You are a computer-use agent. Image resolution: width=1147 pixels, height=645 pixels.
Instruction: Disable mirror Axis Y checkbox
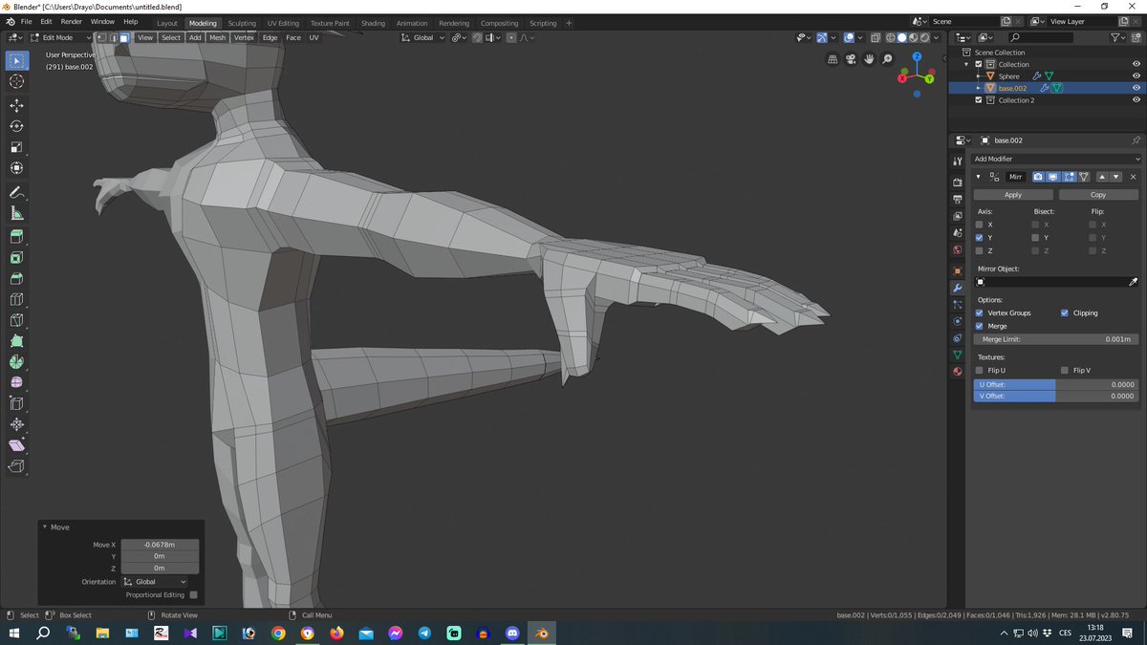(x=979, y=237)
